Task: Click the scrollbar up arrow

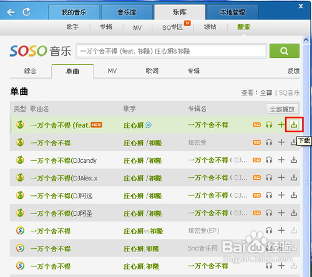Action: tap(306, 39)
